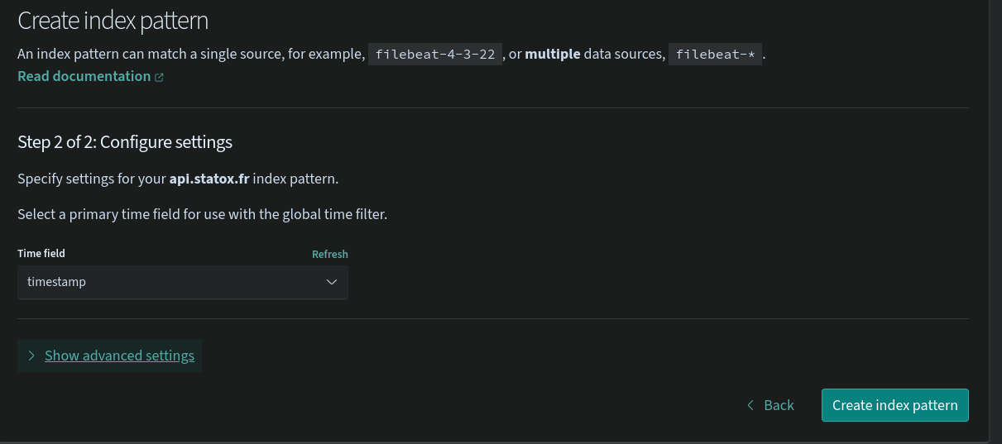Click the bold api.statox.fr pattern name
Viewport: 1002px width, 444px height.
209,179
